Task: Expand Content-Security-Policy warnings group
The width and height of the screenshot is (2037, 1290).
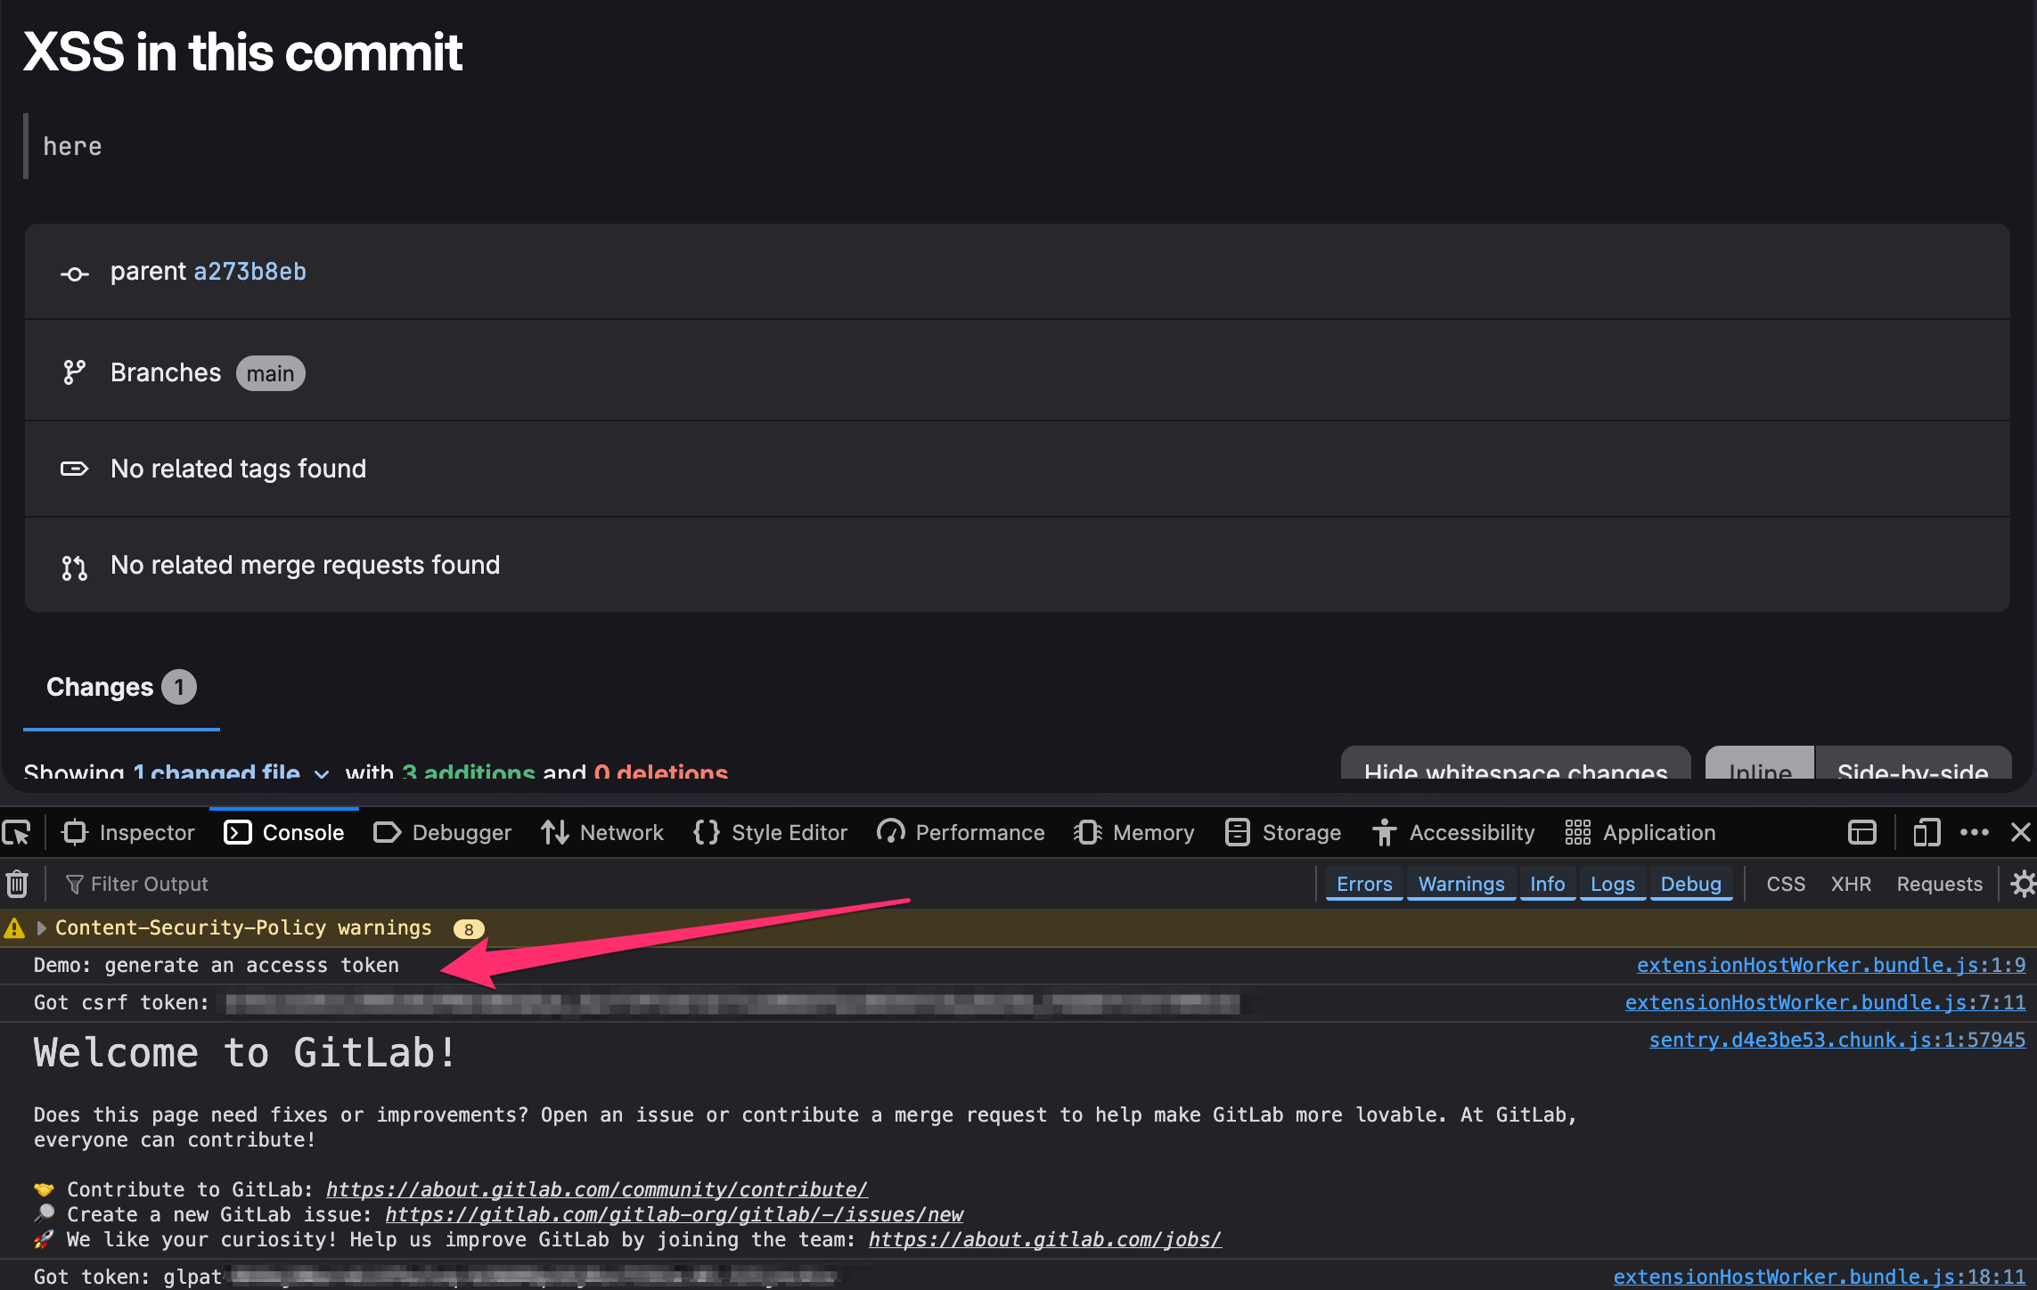Action: [x=41, y=928]
